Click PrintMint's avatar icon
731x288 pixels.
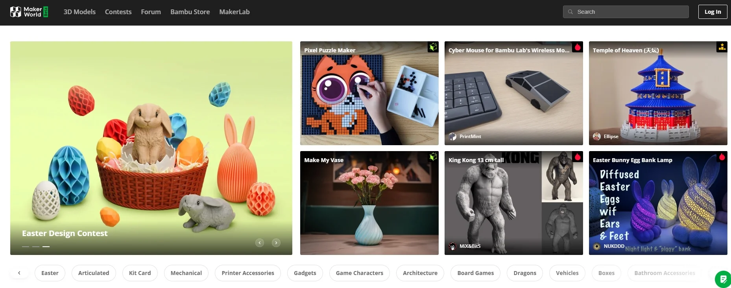point(452,137)
